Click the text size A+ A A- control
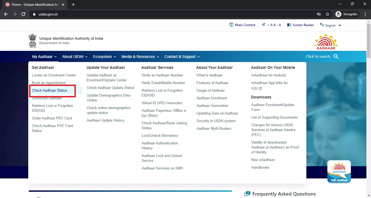This screenshot has height=198, width=371. tap(271, 25)
